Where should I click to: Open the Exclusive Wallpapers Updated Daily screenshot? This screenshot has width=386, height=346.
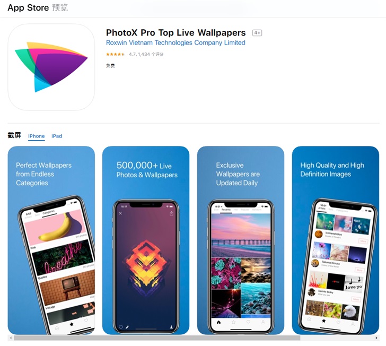[241, 240]
